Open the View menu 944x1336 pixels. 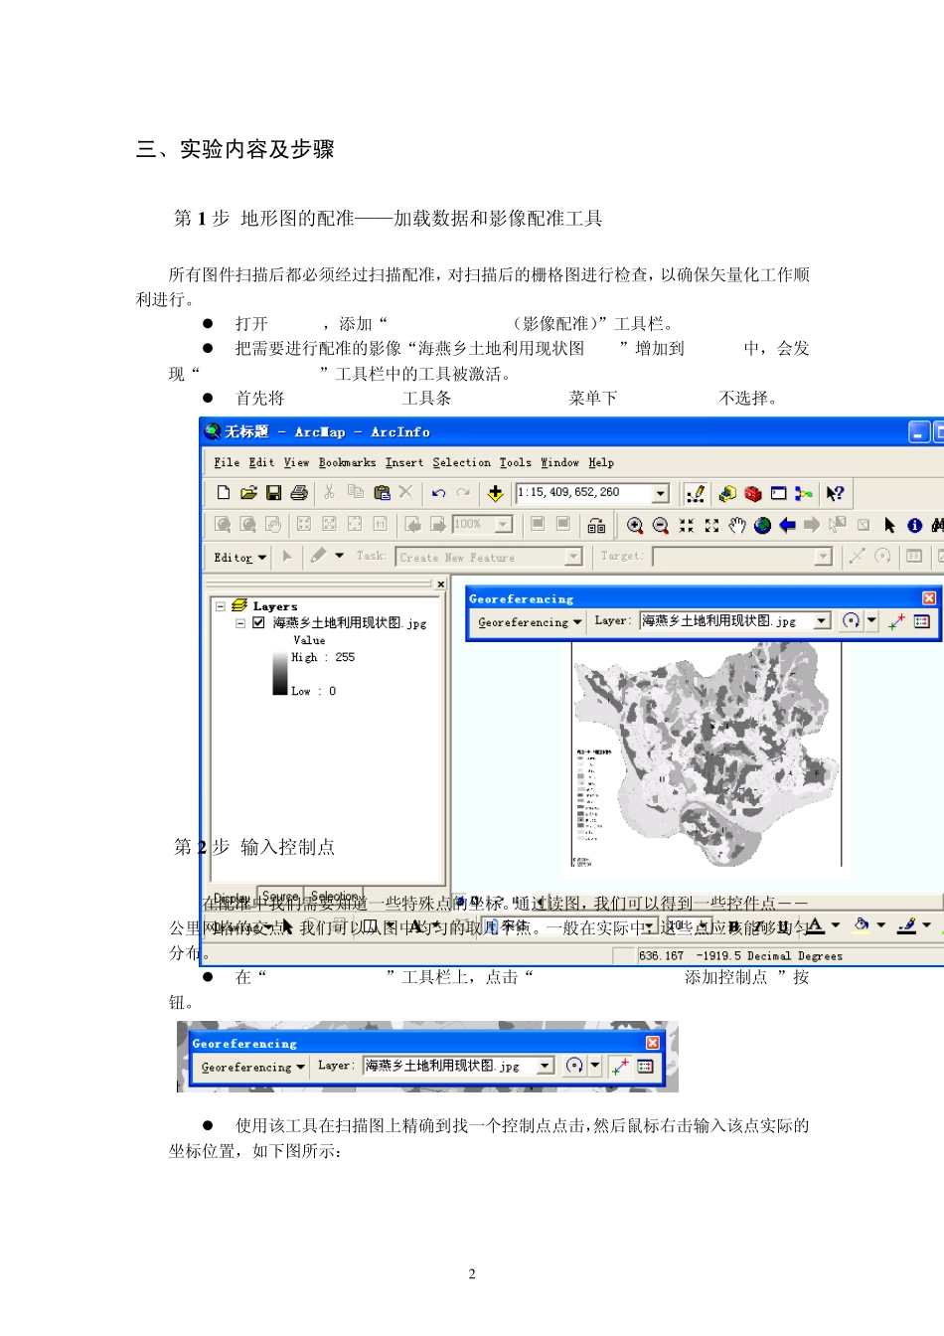296,463
